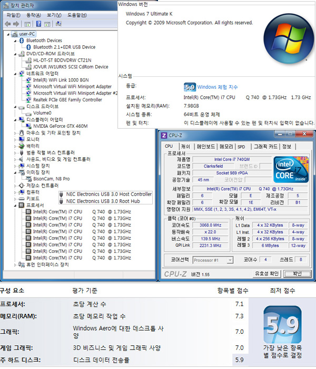The image size is (316, 369).
Task: Collapse the 프로세서 node
Action: (15, 206)
